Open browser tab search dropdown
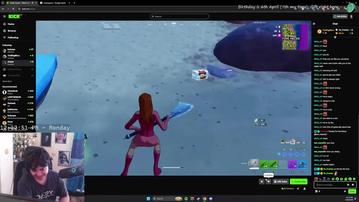This screenshot has width=359, height=202. (x=3, y=3)
